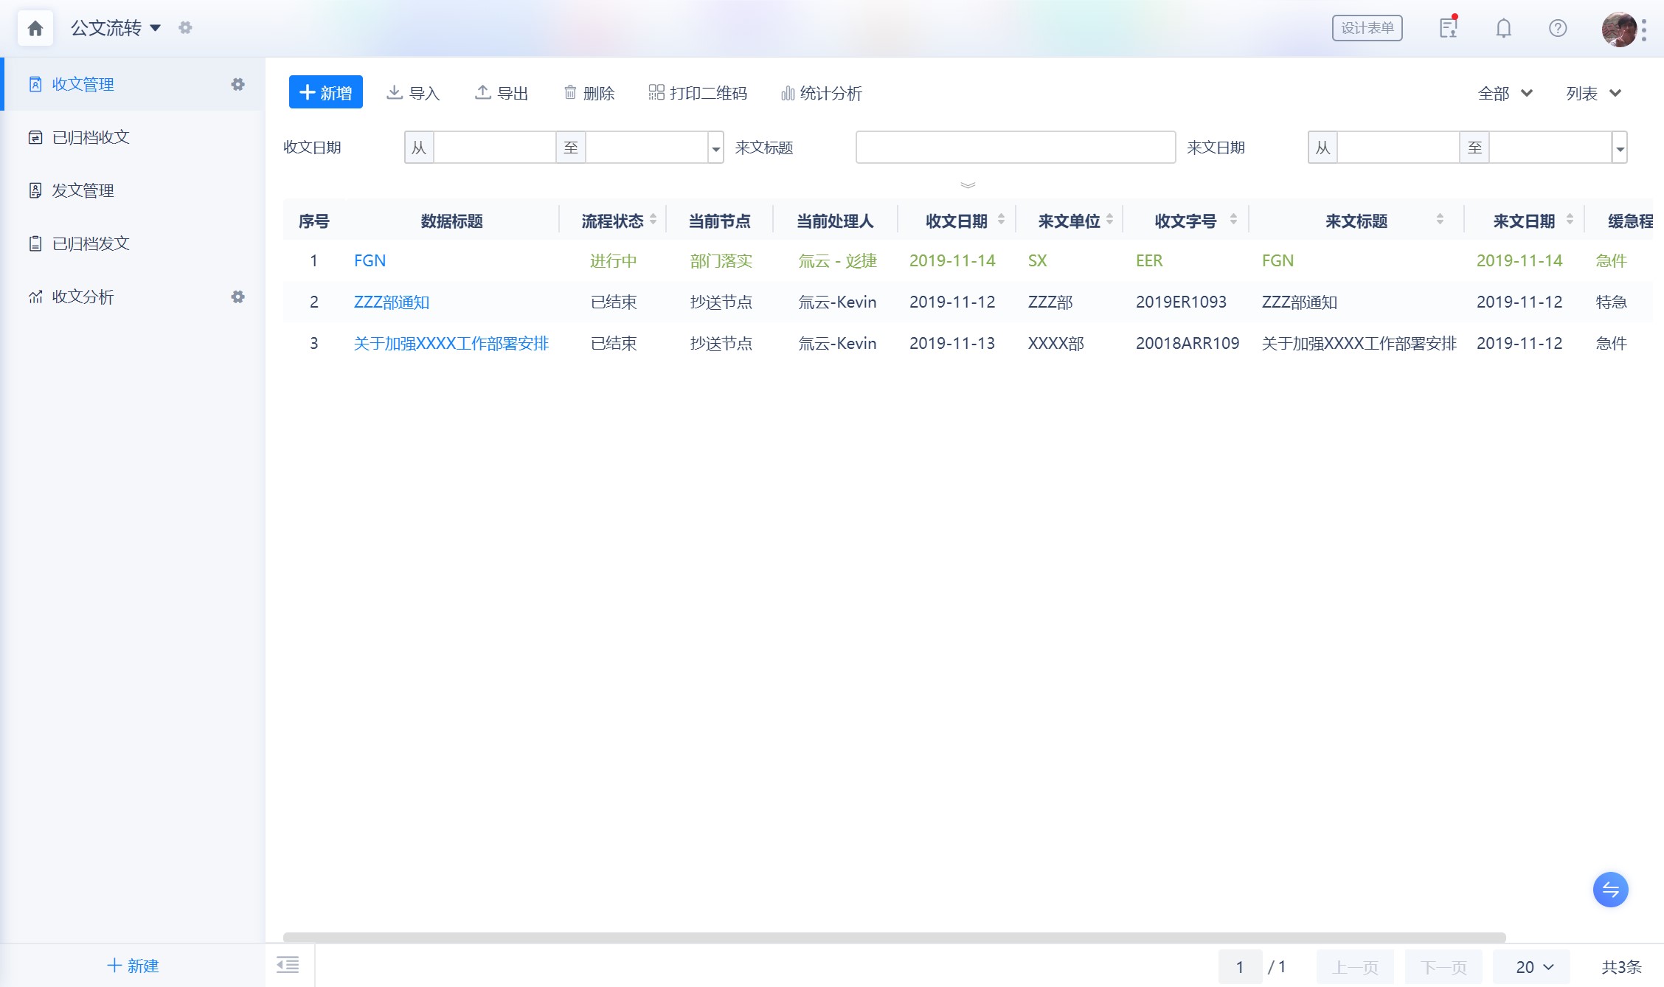The width and height of the screenshot is (1664, 987).
Task: Click the 导出 export button
Action: click(x=502, y=93)
